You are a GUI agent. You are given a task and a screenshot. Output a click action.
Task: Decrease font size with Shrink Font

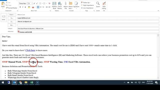click(x=37, y=3)
